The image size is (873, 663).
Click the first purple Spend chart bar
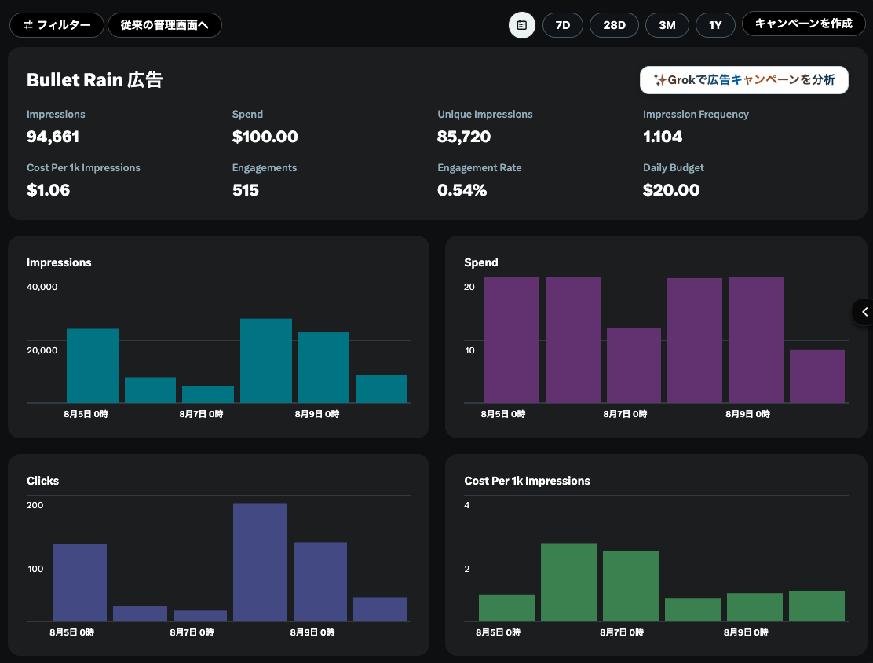[x=512, y=340]
